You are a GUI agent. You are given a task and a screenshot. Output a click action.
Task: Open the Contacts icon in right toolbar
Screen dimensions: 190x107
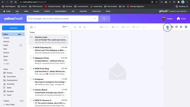click(x=167, y=27)
